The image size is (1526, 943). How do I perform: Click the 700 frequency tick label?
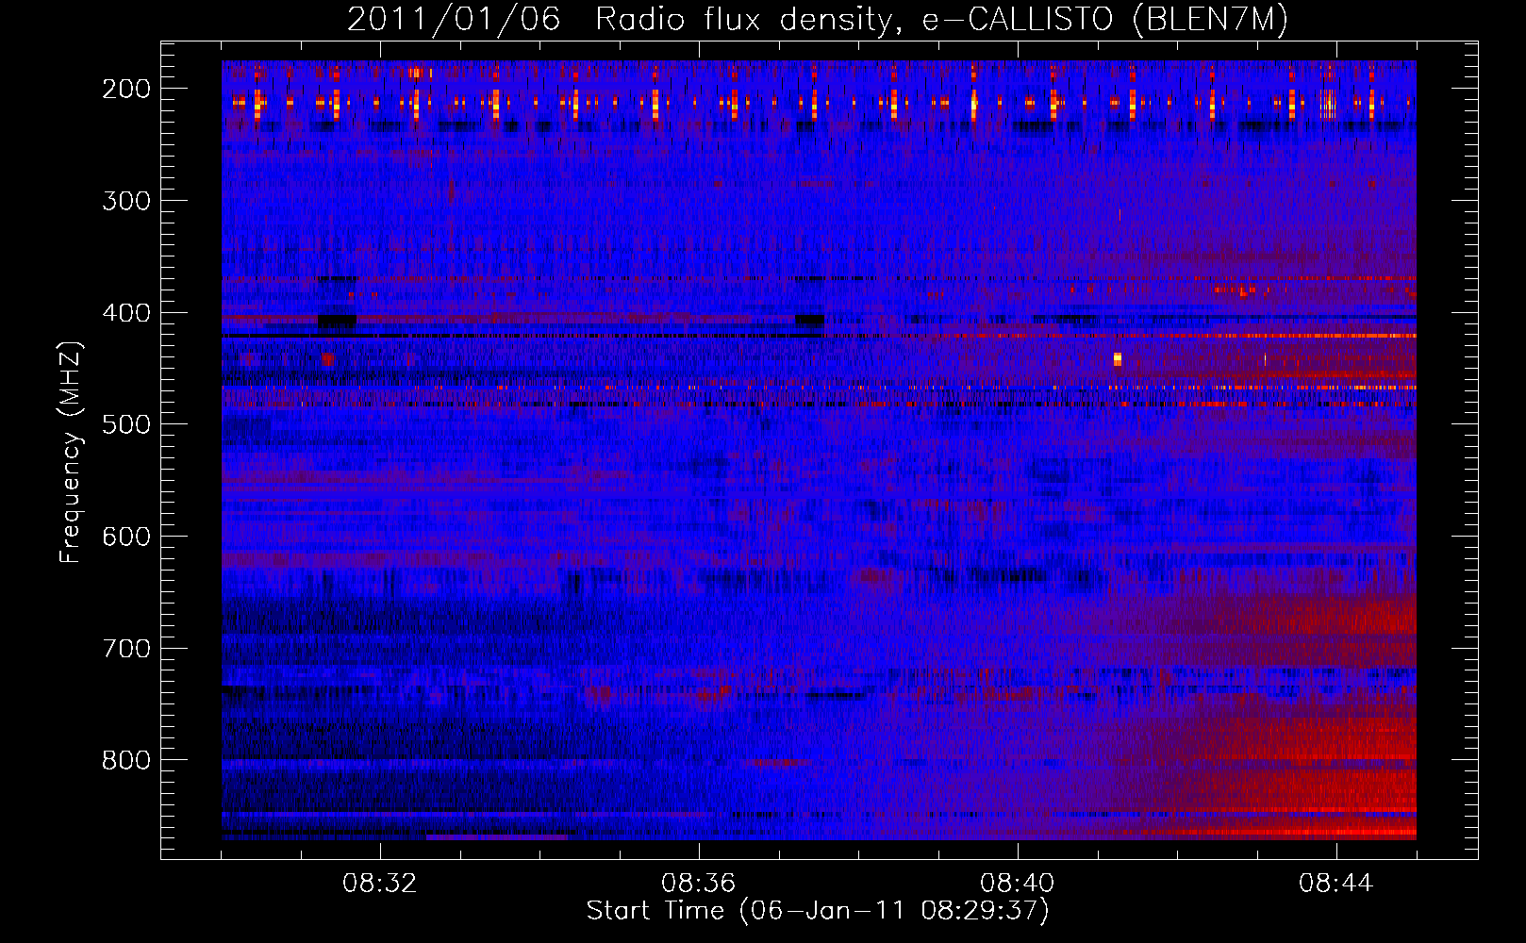pyautogui.click(x=125, y=649)
